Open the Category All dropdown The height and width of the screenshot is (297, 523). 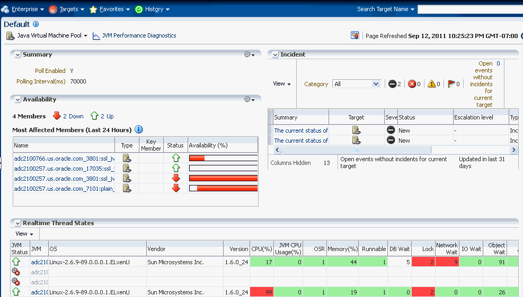tap(356, 84)
